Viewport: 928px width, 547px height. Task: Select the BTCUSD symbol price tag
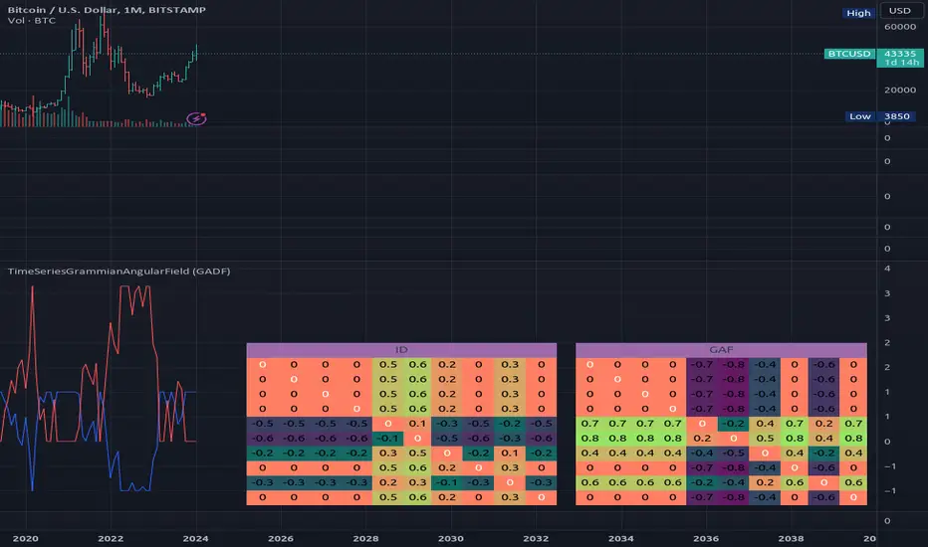848,52
